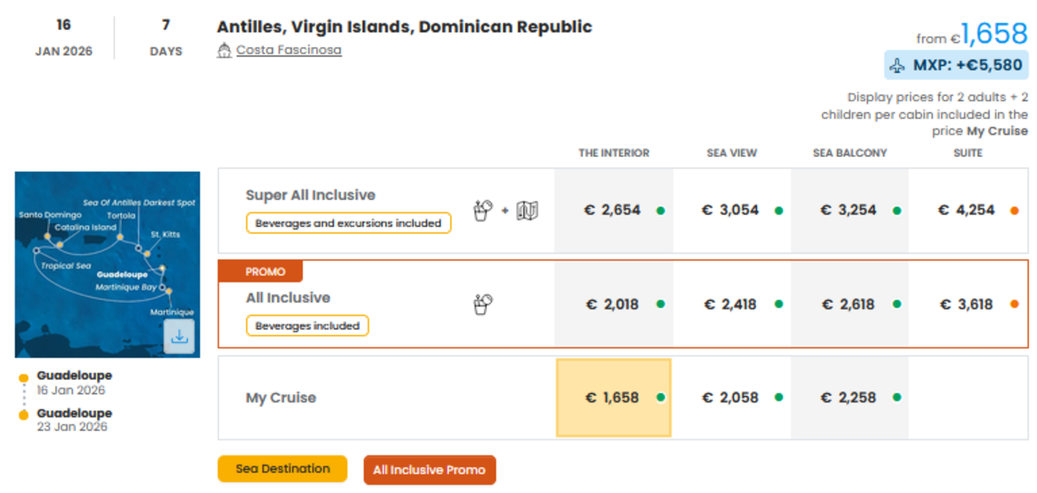Click orange availability dot for €4,254 Suite
1037x493 pixels.
(x=1014, y=211)
